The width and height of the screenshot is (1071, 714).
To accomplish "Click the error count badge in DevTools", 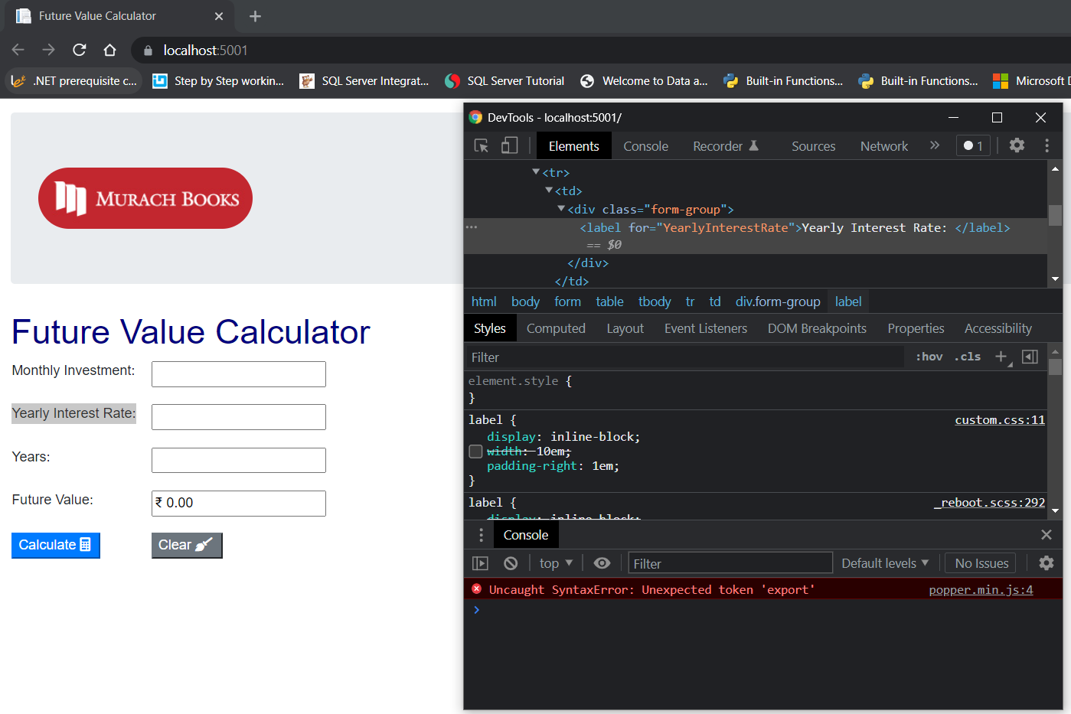I will (x=973, y=145).
